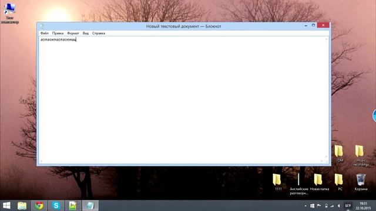This screenshot has width=376, height=211.
Task: Click the horizontal scrollbar right arrow
Action: (321, 161)
